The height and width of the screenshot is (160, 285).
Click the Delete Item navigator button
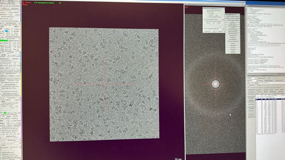(251, 115)
